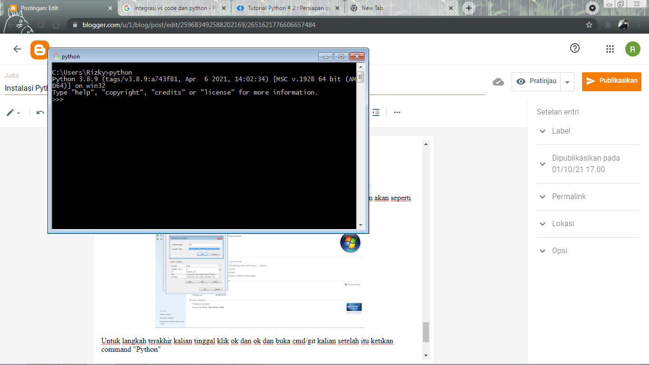This screenshot has width=649, height=365.
Task: Click the Blogger back arrow
Action: [17, 49]
